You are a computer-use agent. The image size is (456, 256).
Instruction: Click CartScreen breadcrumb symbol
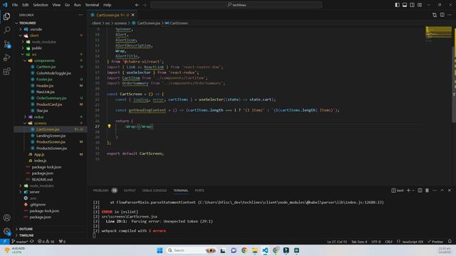pos(177,23)
